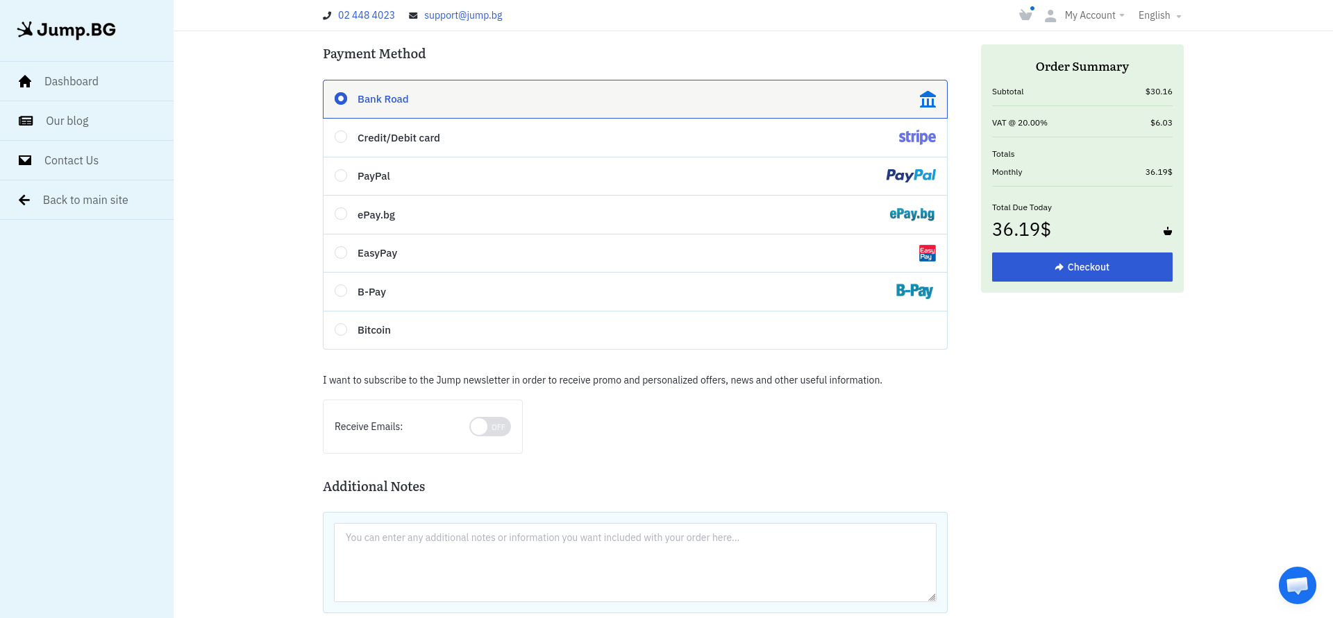
Task: Click the basket icon beside Total Due Today
Action: click(1168, 231)
